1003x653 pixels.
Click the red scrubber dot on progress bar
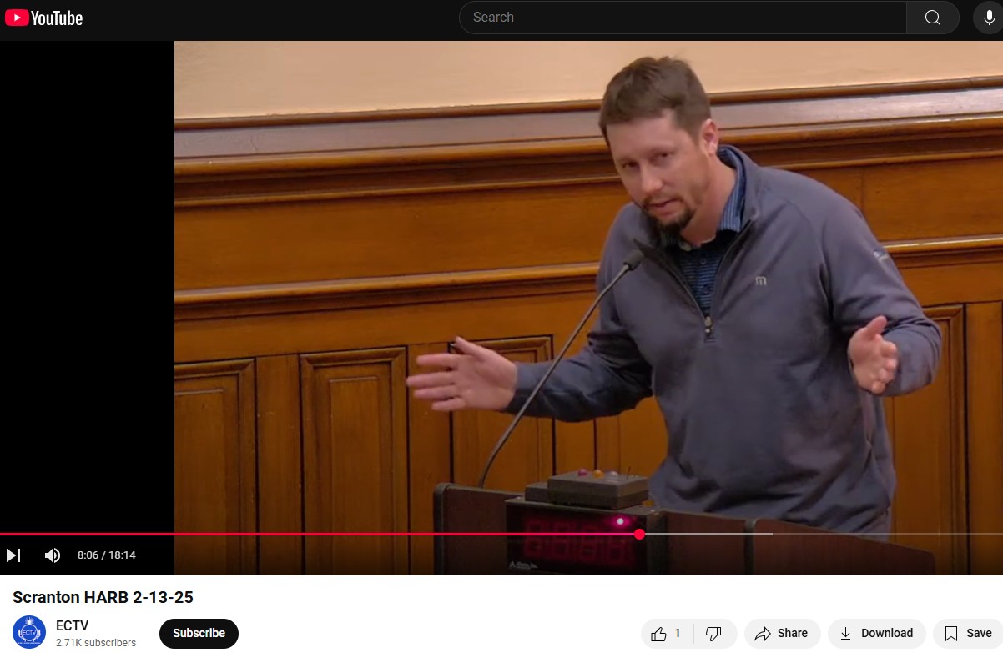(x=639, y=534)
